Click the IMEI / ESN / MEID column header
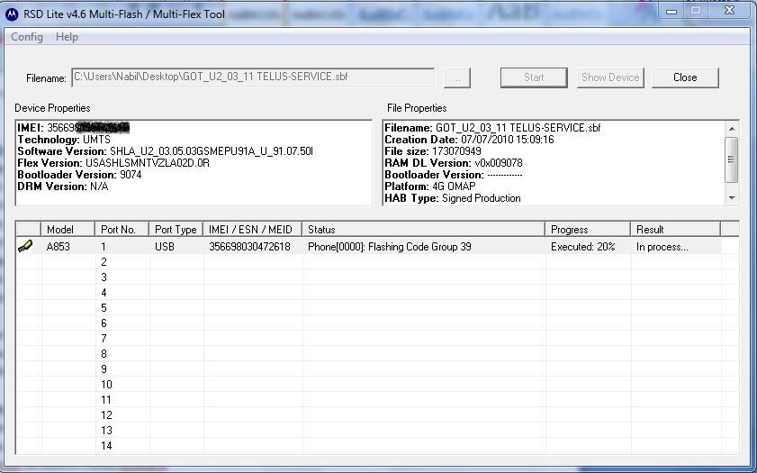Viewport: 757px width, 473px height. click(x=253, y=229)
